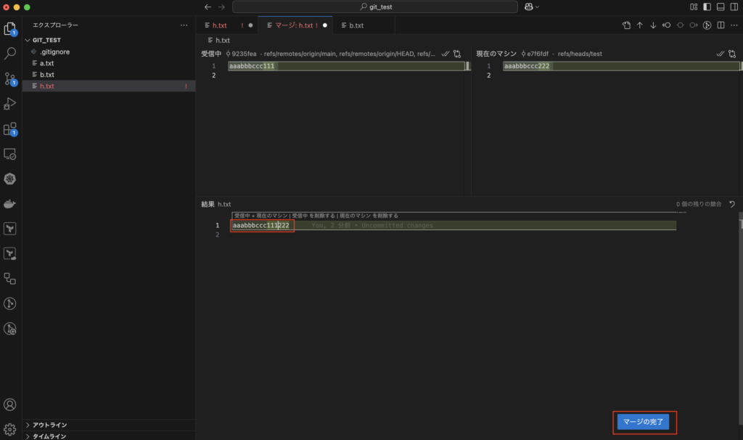Click the previous commit circle-arrow icon

coord(666,25)
